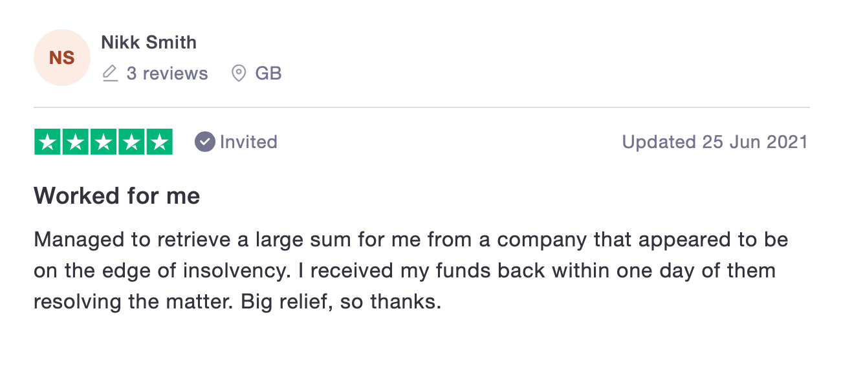
Task: Click the third green rating star
Action: pyautogui.click(x=104, y=142)
